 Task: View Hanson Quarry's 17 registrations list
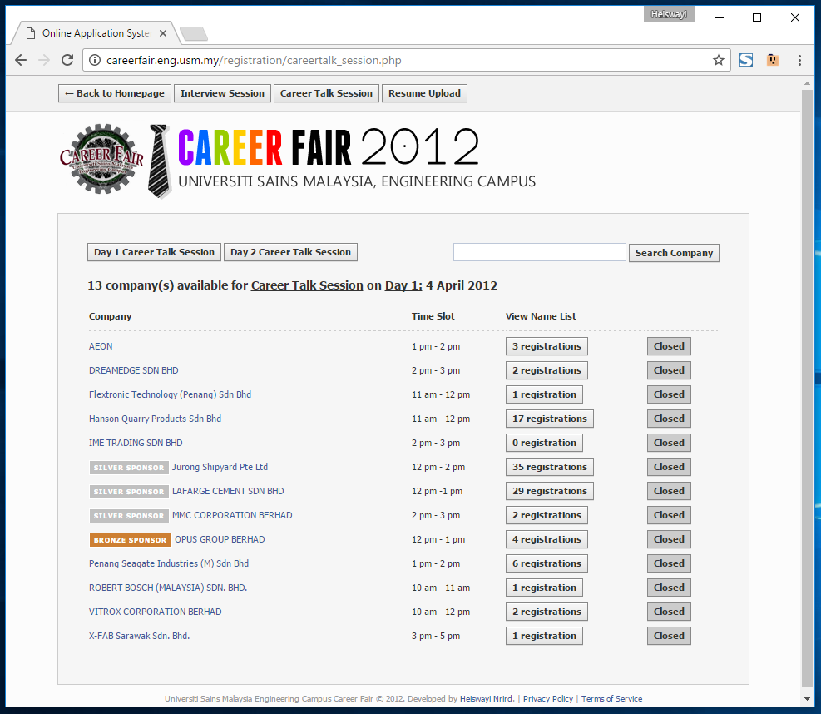pyautogui.click(x=550, y=419)
